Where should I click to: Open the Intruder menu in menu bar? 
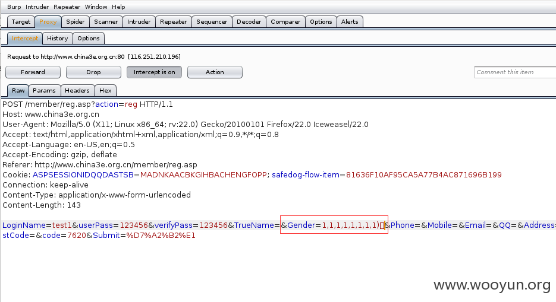[x=37, y=7]
